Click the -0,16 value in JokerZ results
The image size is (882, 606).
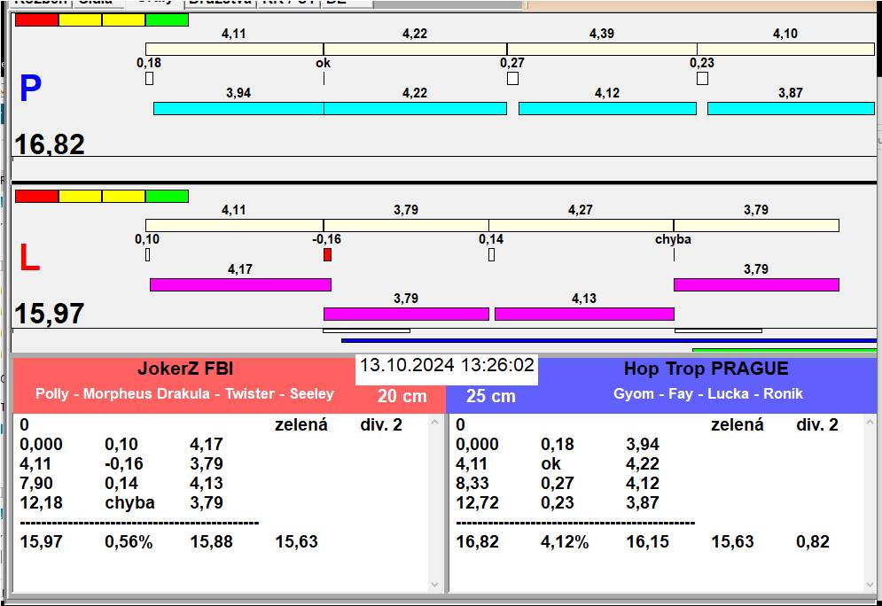[x=124, y=463]
